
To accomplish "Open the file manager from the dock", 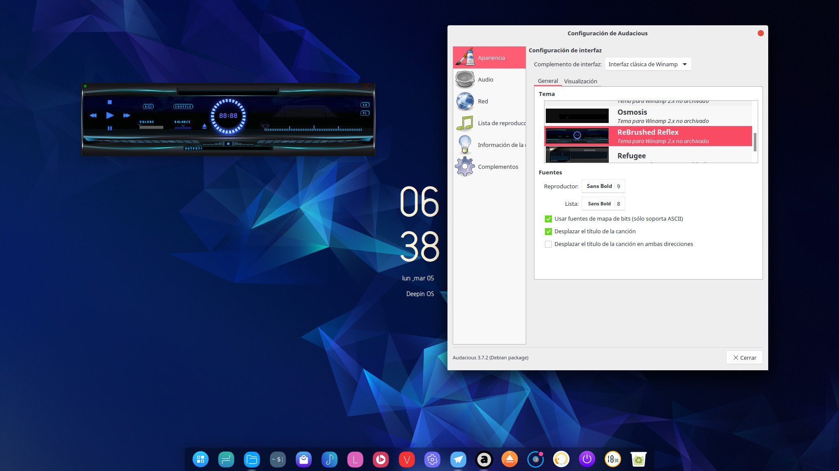I will (252, 459).
